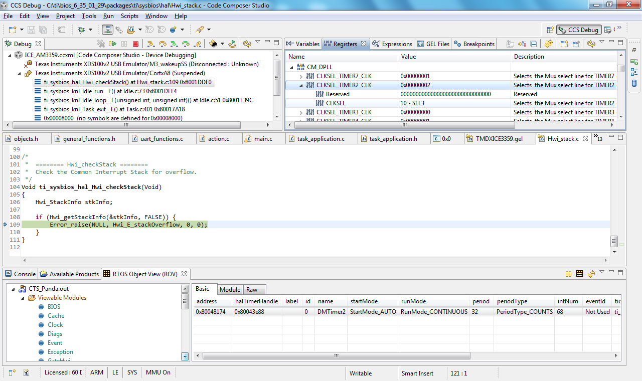Click the red Terminate debug button
The height and width of the screenshot is (381, 642).
135,44
